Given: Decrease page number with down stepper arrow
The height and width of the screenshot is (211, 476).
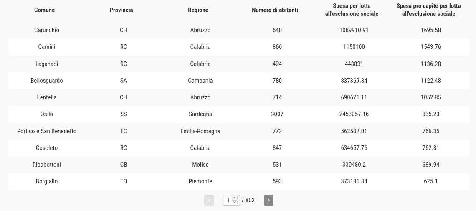Looking at the screenshot, I should tap(235, 202).
